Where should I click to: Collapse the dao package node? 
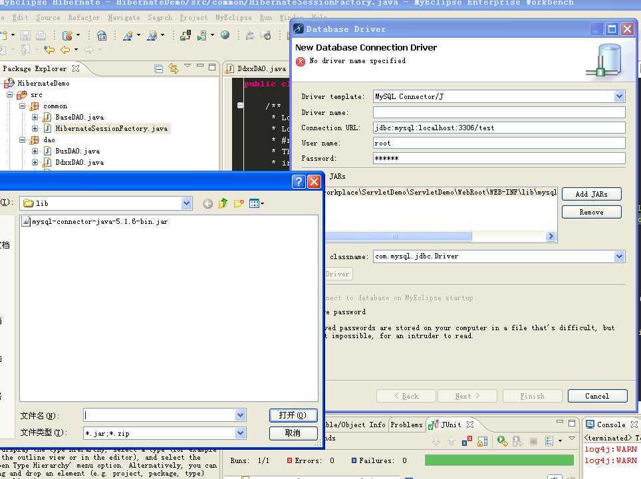tap(22, 140)
